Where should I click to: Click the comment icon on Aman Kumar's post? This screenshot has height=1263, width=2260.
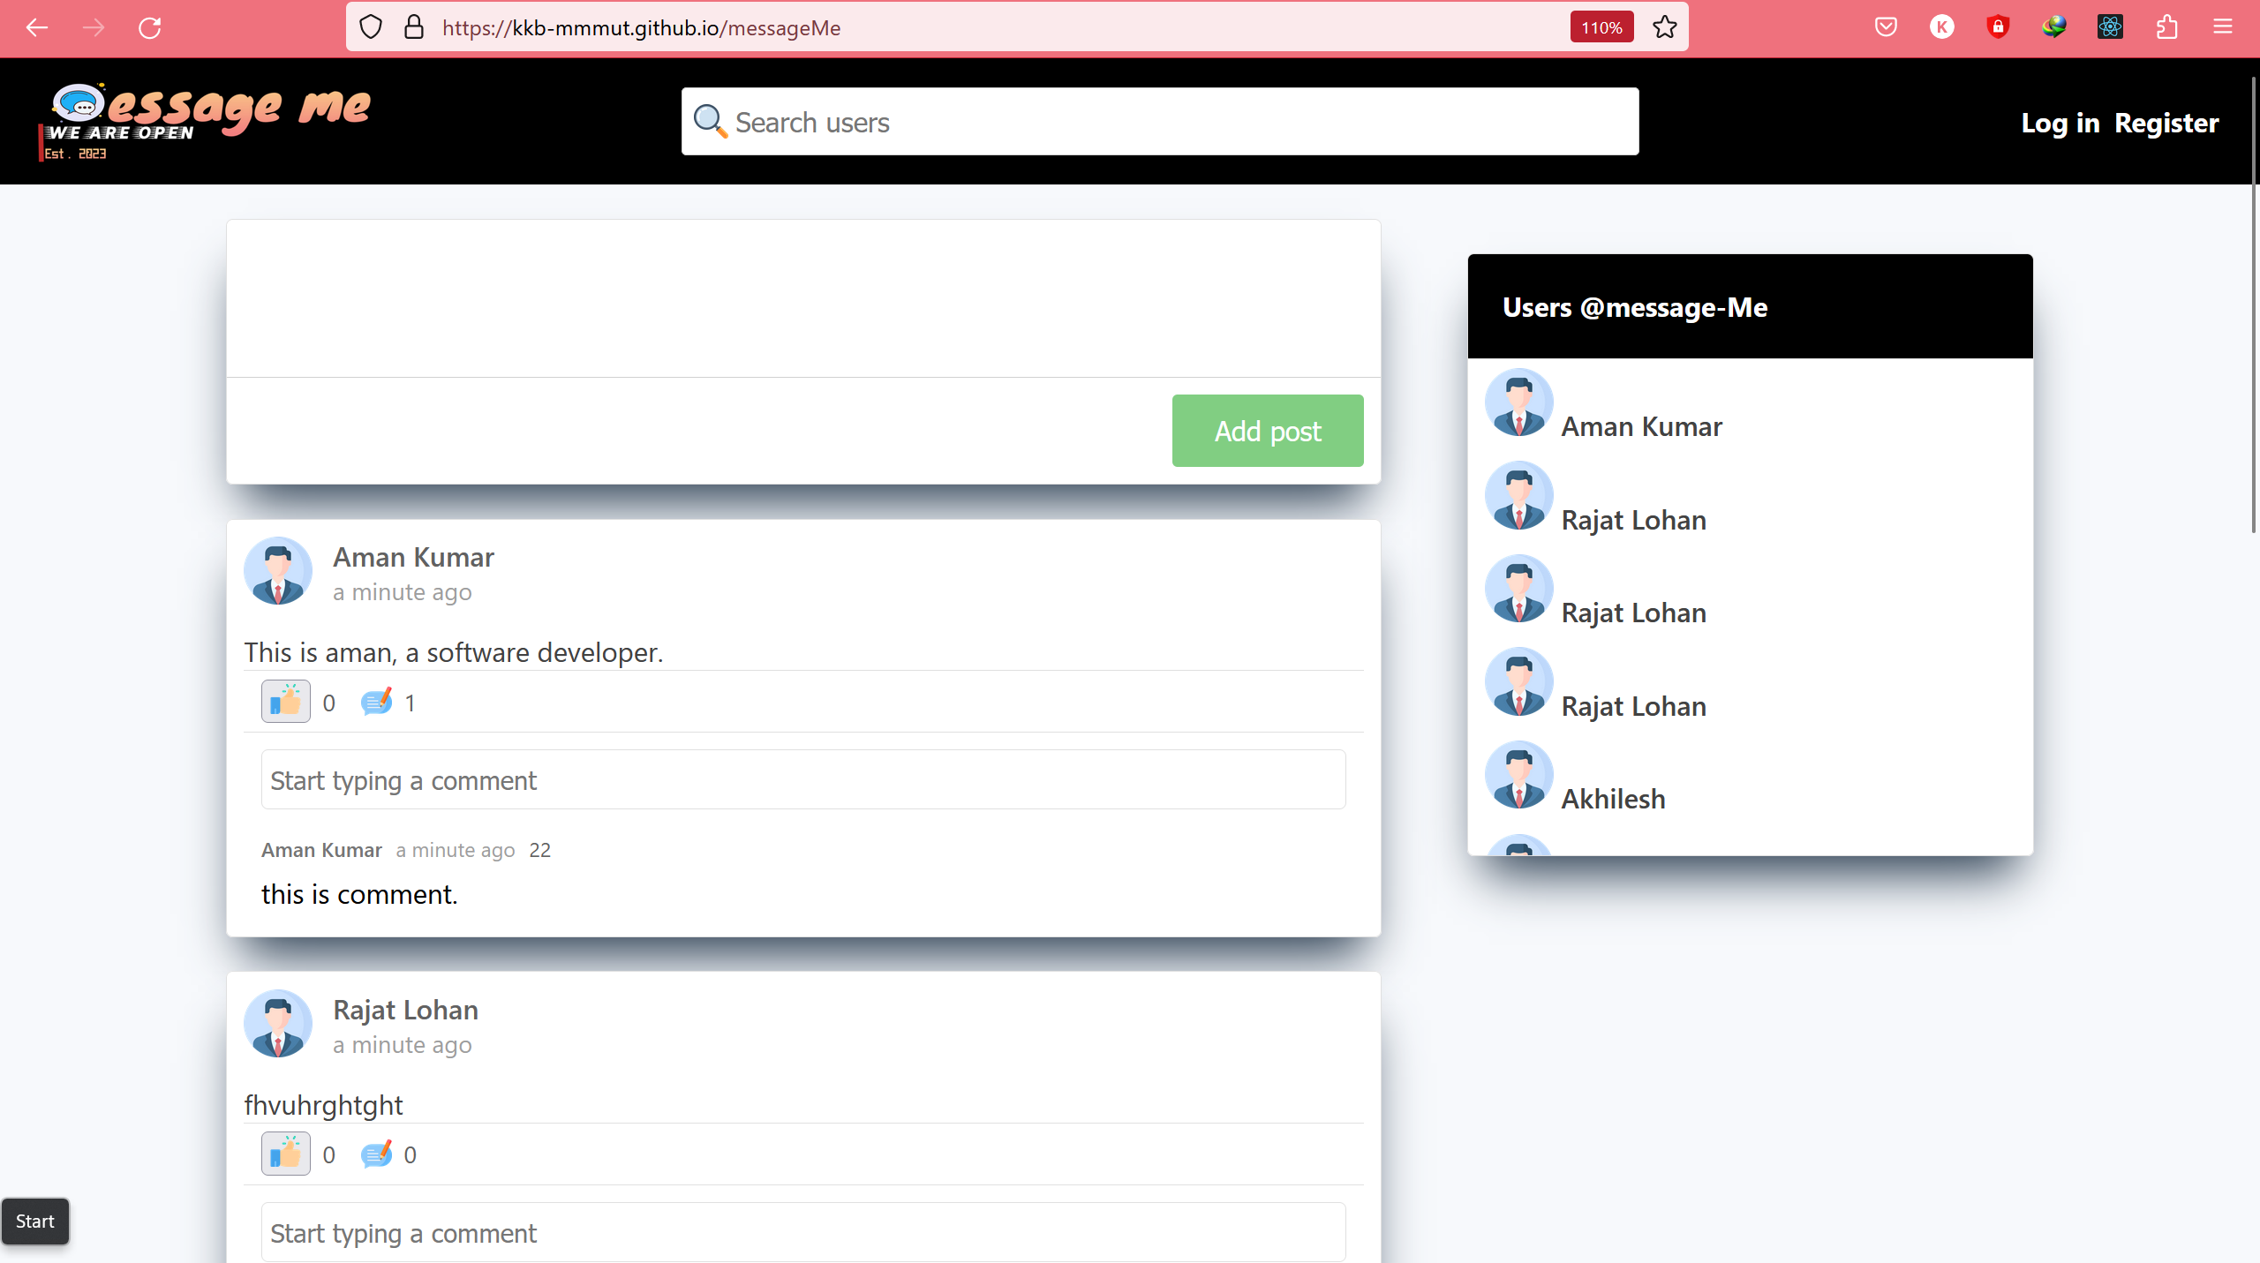tap(376, 703)
